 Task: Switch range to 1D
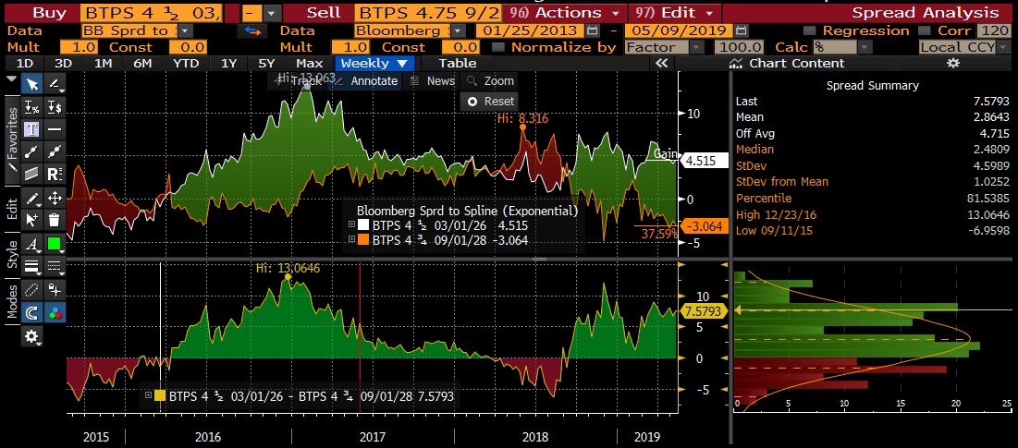(25, 63)
